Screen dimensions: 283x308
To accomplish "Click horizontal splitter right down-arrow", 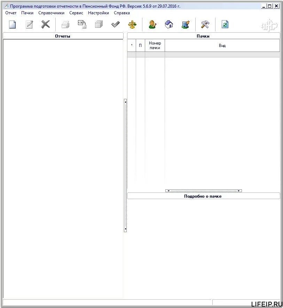I will (238, 191).
